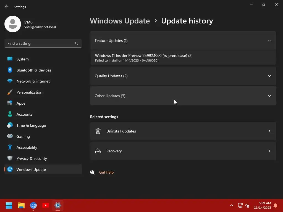Select Windows Update in the sidebar
283x212 pixels.
[x=43, y=169]
